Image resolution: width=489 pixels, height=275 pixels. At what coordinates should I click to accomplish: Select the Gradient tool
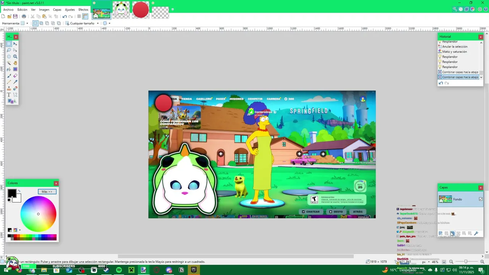[x=15, y=69]
